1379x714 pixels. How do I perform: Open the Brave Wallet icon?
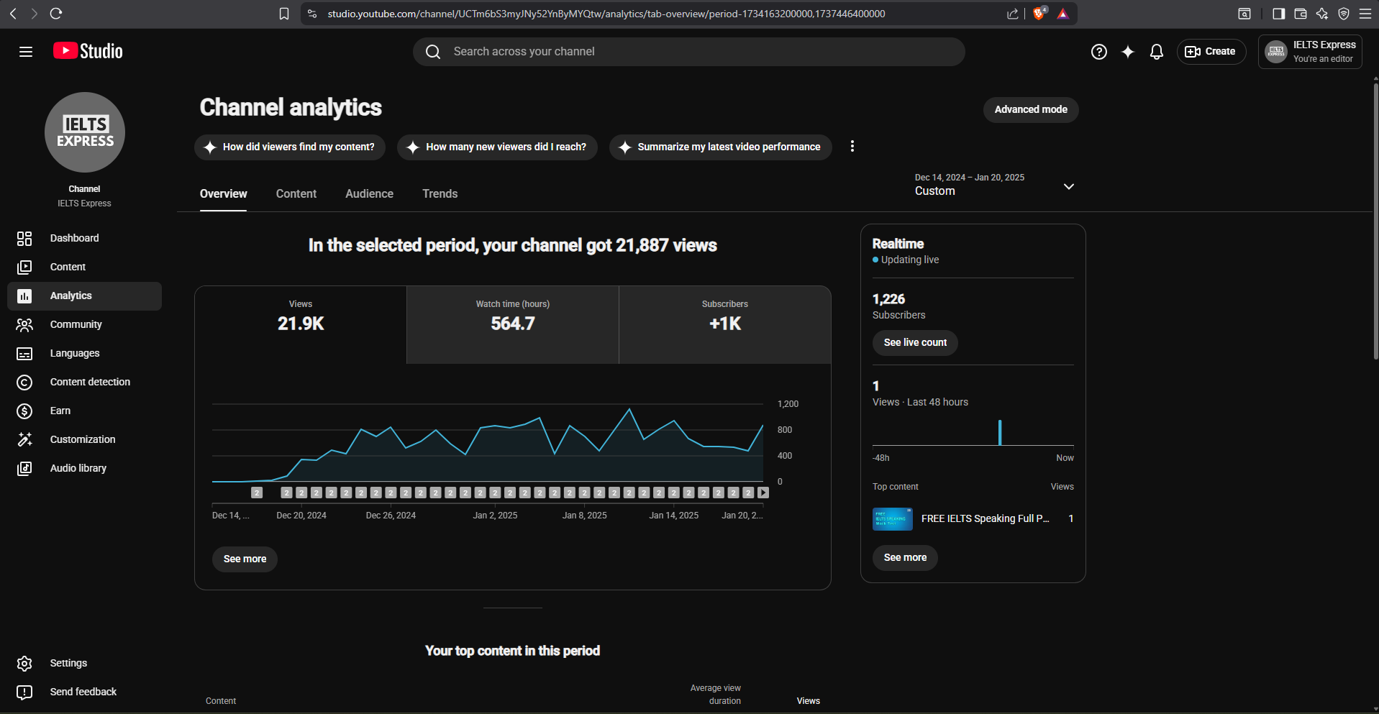point(1300,14)
